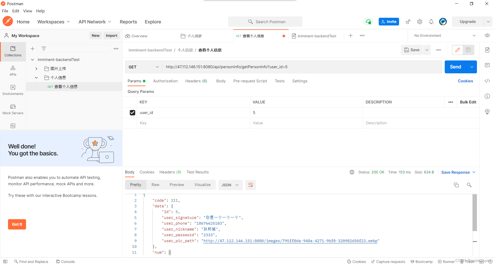Image resolution: width=495 pixels, height=265 pixels.
Task: Open the request info icon in right sidebar
Action: click(x=487, y=96)
